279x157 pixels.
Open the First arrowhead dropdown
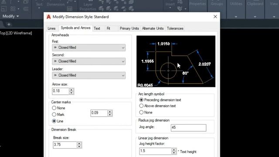tap(88, 48)
